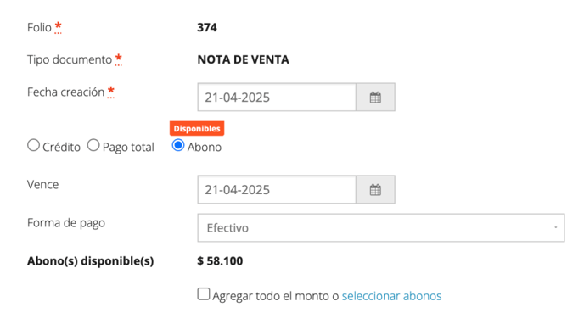
Task: Click the required asterisk beside Folio
Action: coord(58,27)
